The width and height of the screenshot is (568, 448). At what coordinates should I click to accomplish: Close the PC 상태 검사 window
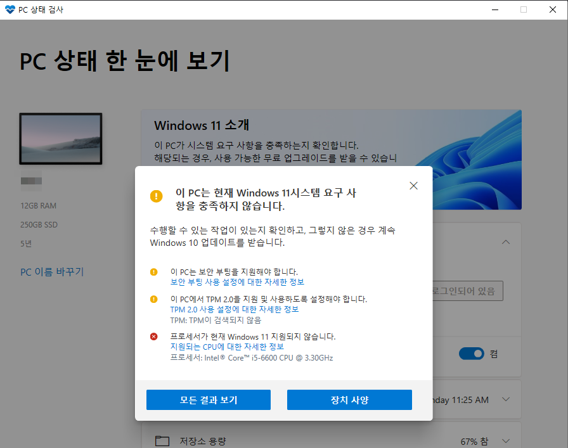point(552,10)
